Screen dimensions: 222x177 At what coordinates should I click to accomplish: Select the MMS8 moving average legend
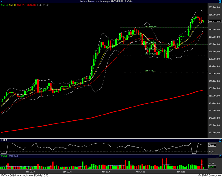pyautogui.click(x=12, y=5)
